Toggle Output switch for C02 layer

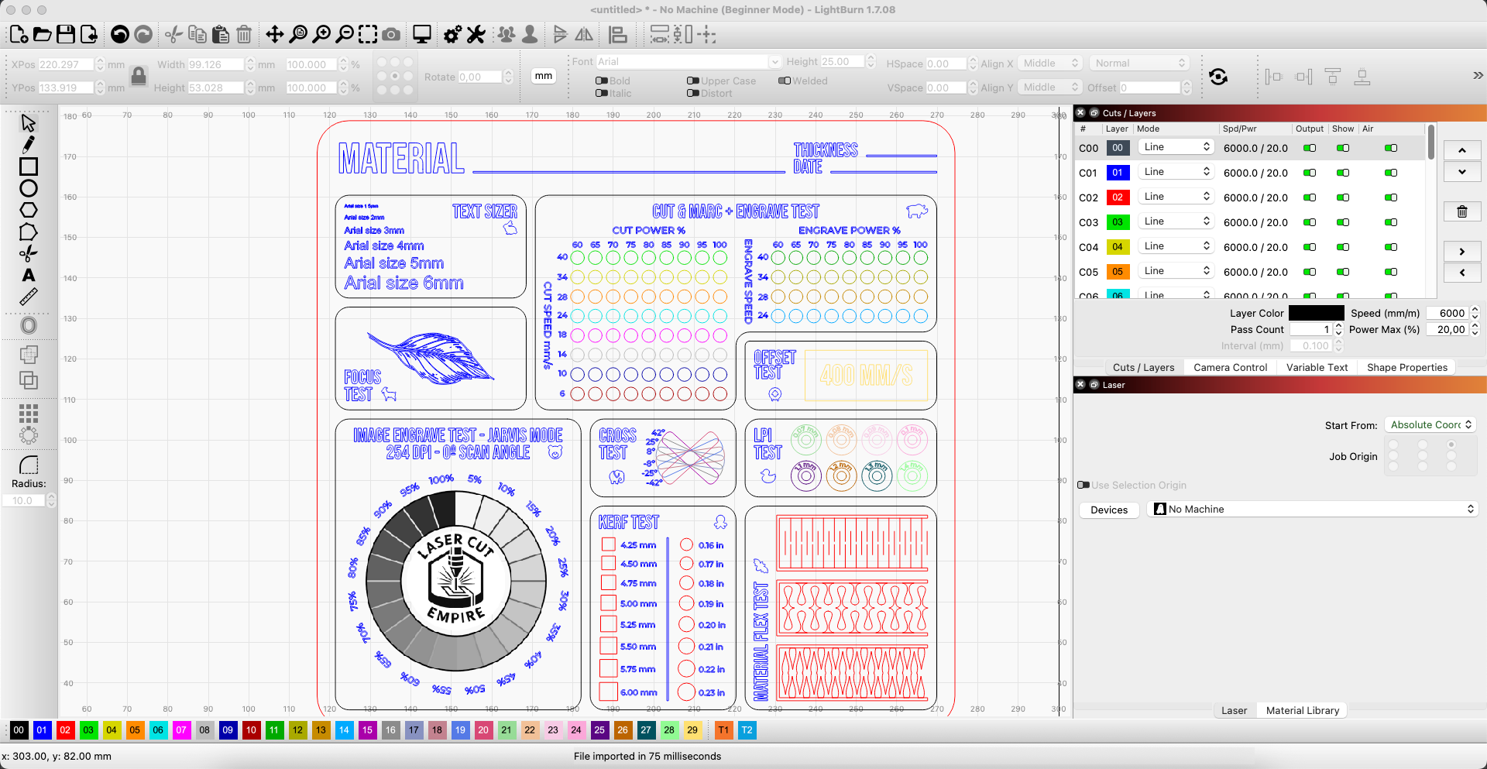coord(1310,197)
